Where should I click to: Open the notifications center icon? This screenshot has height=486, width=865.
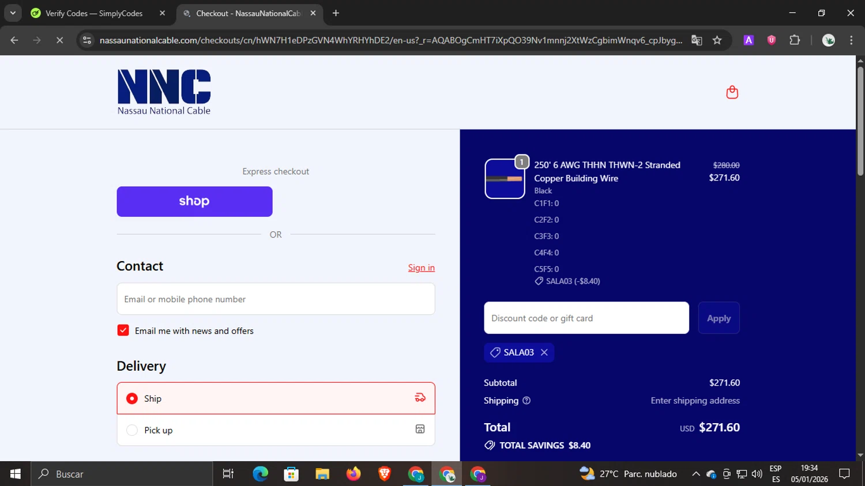click(x=844, y=474)
